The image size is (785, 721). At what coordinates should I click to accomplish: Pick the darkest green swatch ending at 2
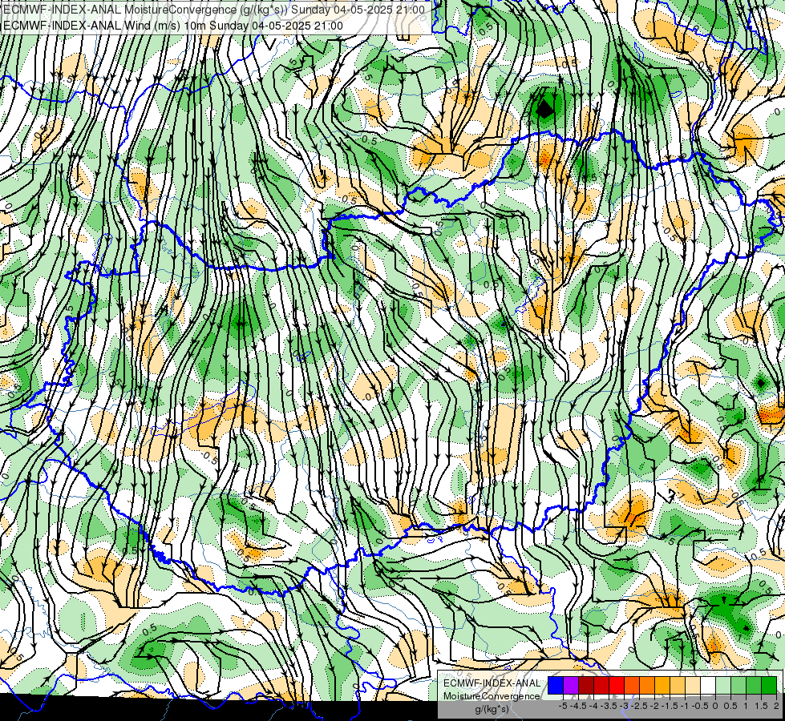click(769, 686)
